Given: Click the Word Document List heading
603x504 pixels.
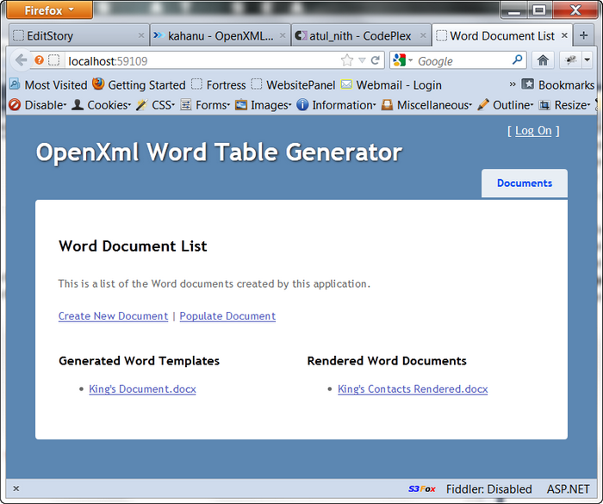Looking at the screenshot, I should [x=133, y=246].
